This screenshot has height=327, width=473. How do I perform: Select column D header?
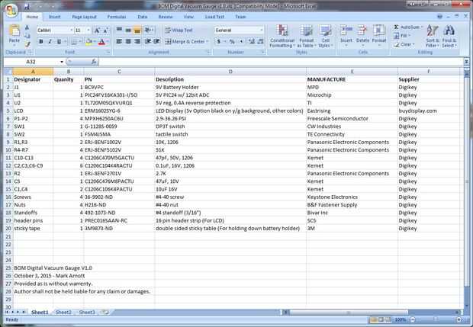pyautogui.click(x=230, y=72)
